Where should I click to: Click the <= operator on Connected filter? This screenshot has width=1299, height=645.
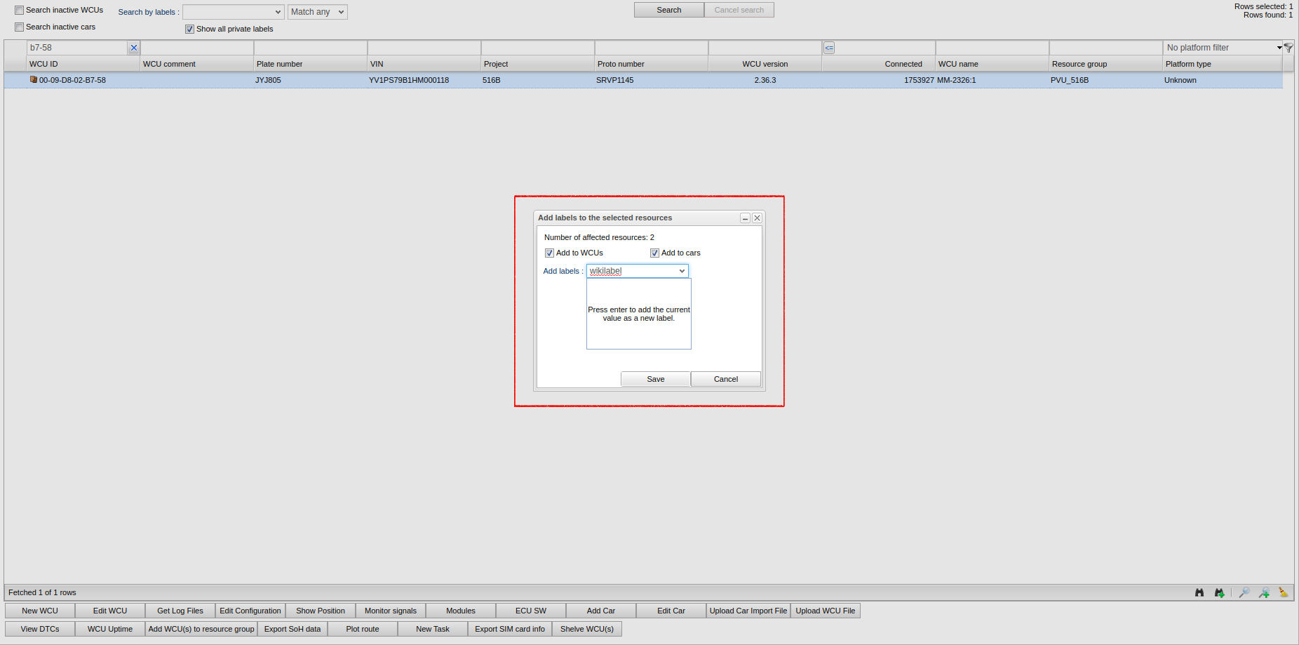click(829, 48)
